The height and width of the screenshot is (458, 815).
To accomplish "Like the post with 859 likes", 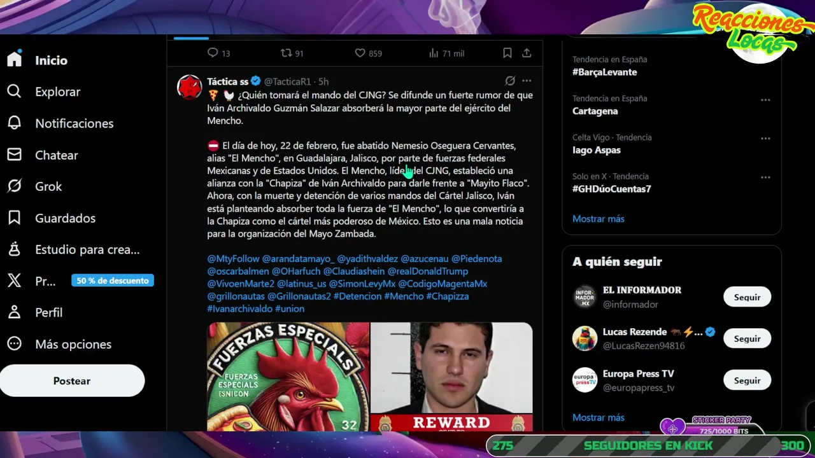I will [360, 53].
